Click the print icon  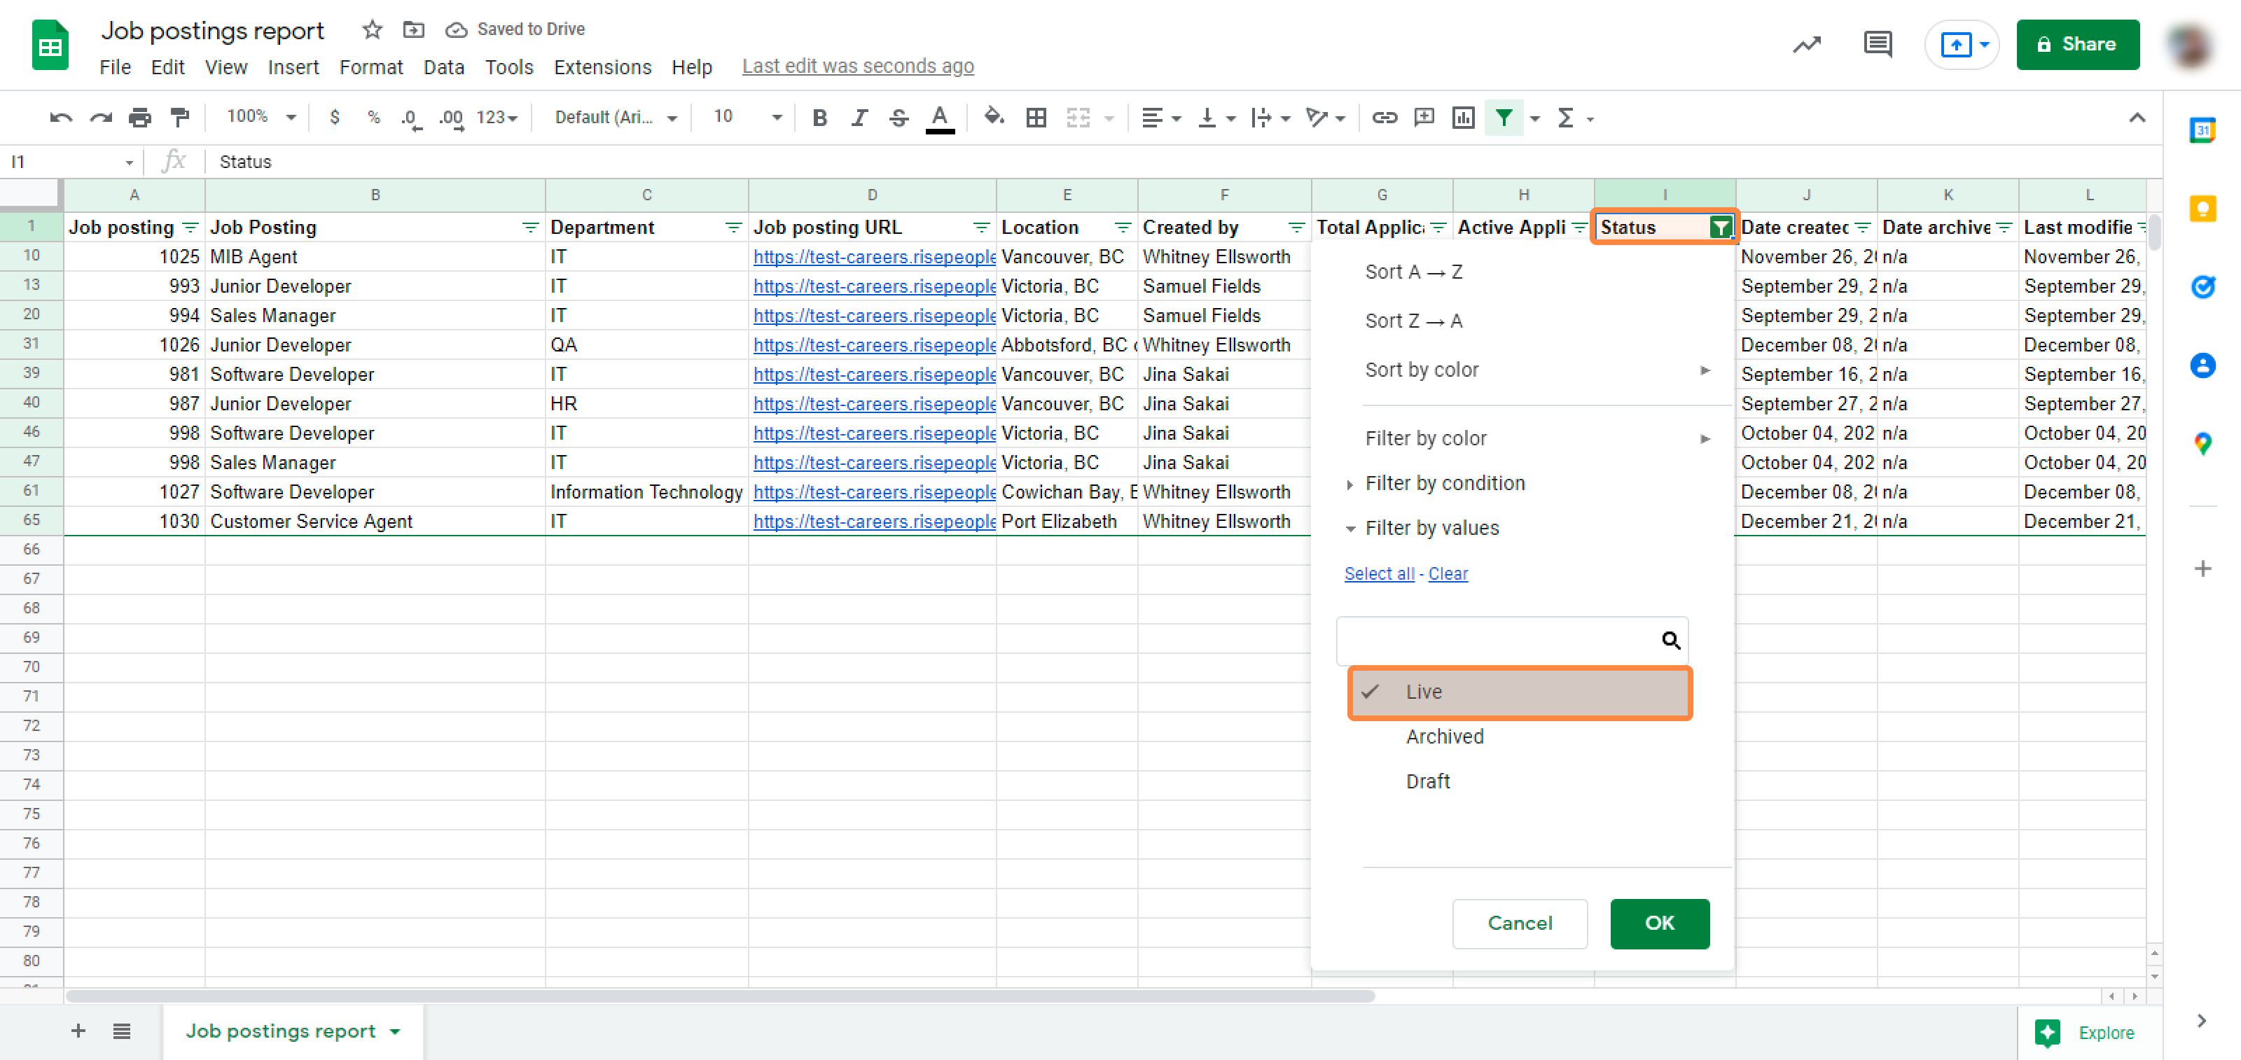click(x=140, y=118)
